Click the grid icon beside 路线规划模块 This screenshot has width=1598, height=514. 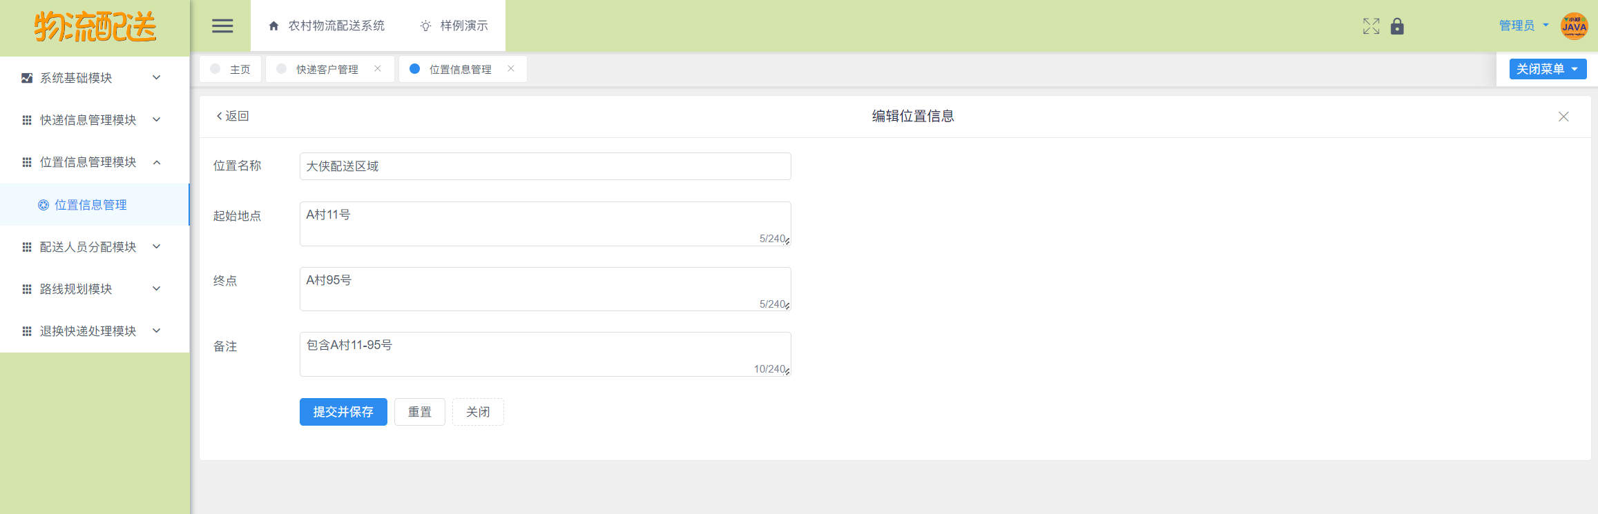(x=27, y=289)
